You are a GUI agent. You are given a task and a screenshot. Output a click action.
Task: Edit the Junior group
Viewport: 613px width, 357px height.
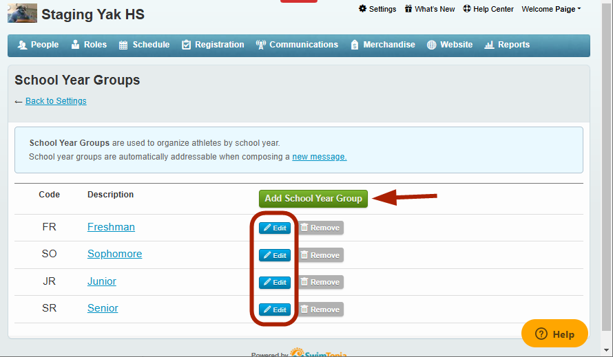(x=275, y=282)
